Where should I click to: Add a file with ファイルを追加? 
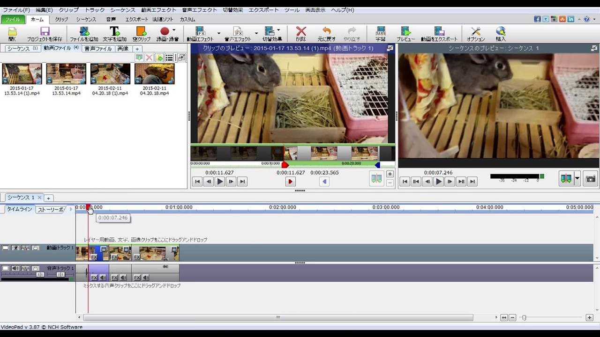pyautogui.click(x=84, y=34)
